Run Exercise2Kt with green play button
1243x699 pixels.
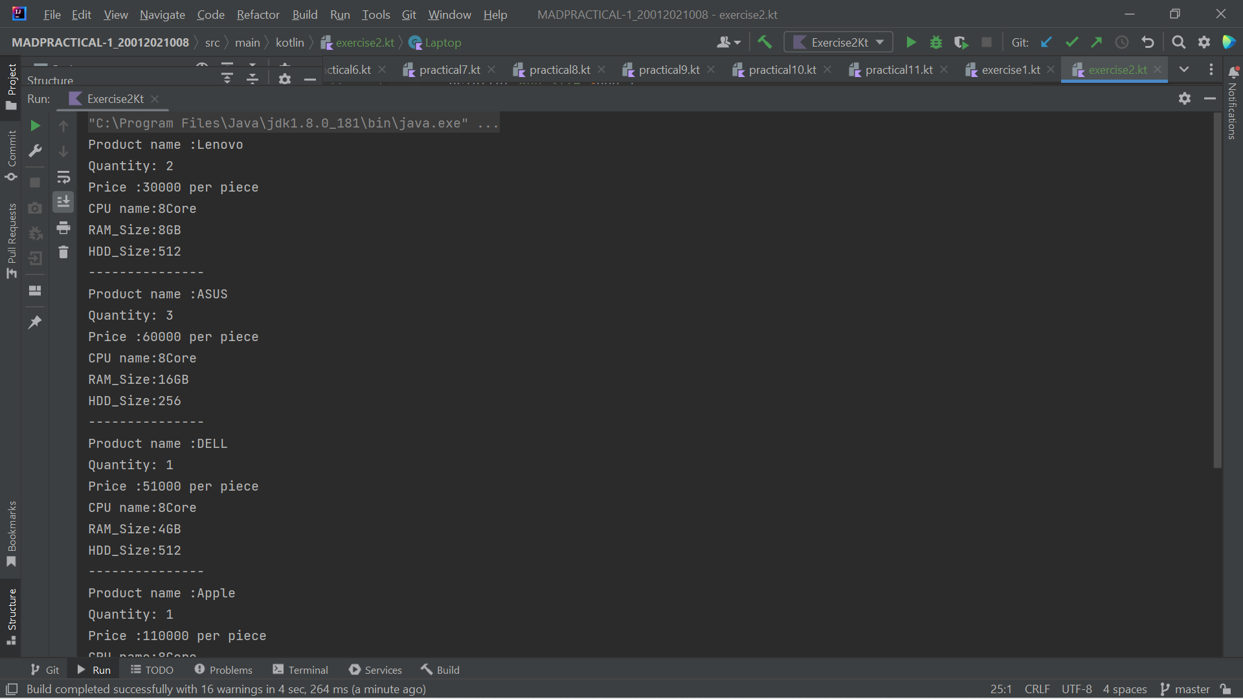click(911, 43)
